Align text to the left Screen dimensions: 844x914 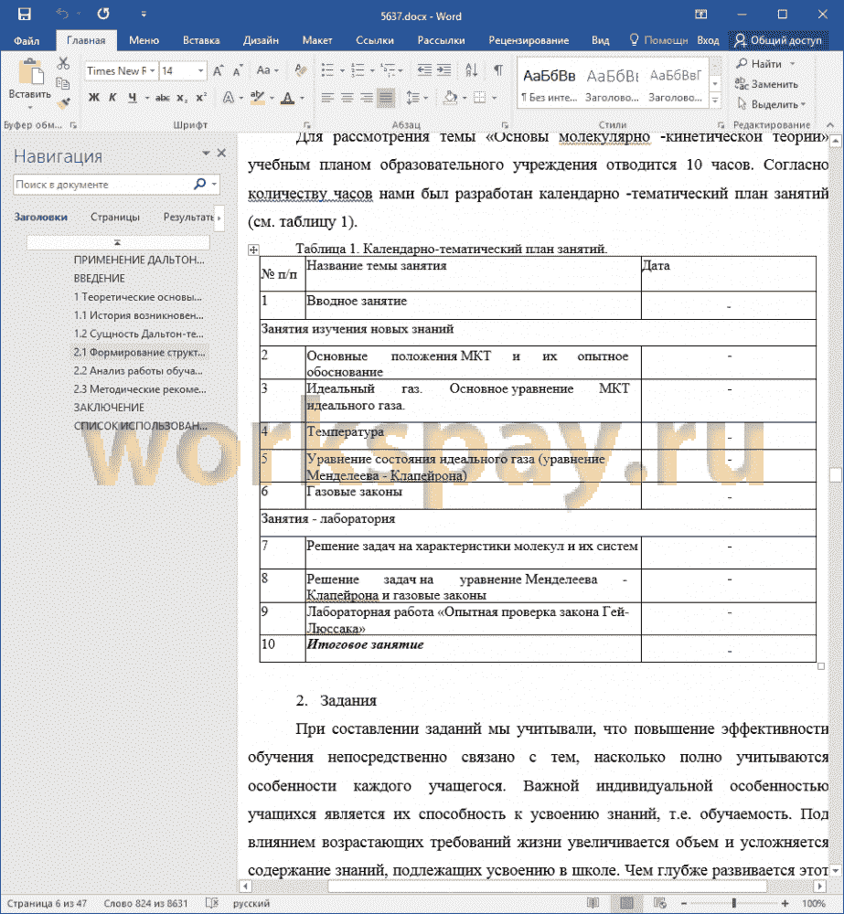point(327,98)
